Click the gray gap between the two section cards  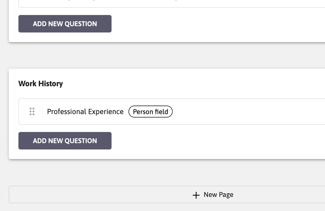click(x=166, y=56)
